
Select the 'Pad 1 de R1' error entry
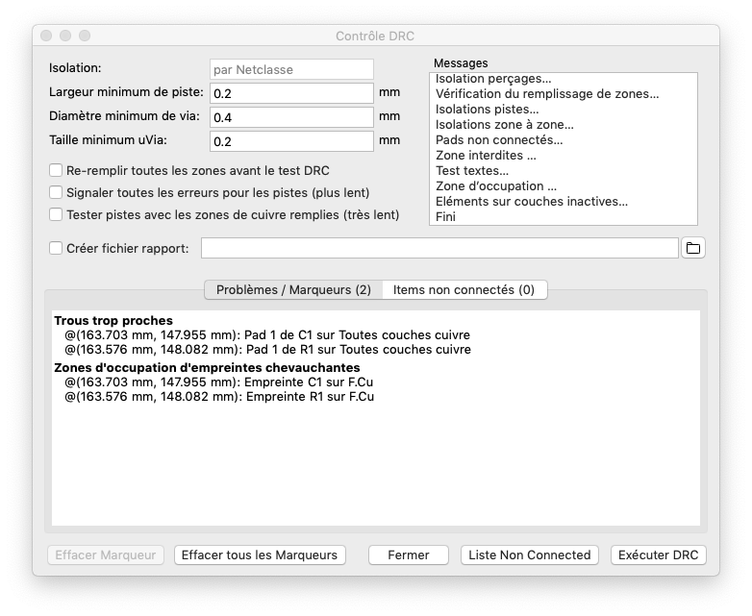[x=267, y=350]
